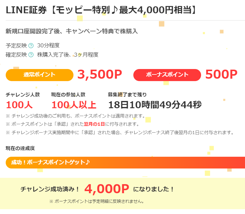Click the 3,500P regular points value
Screen dimensions: 245x214
100,74
